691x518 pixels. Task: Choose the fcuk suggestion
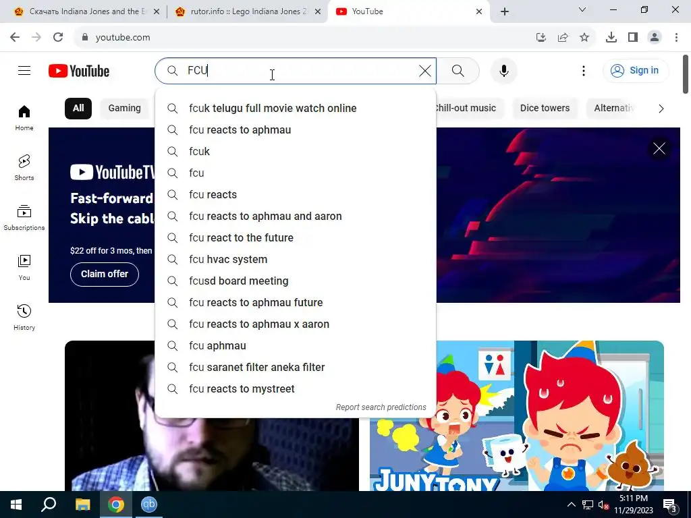[296, 152]
